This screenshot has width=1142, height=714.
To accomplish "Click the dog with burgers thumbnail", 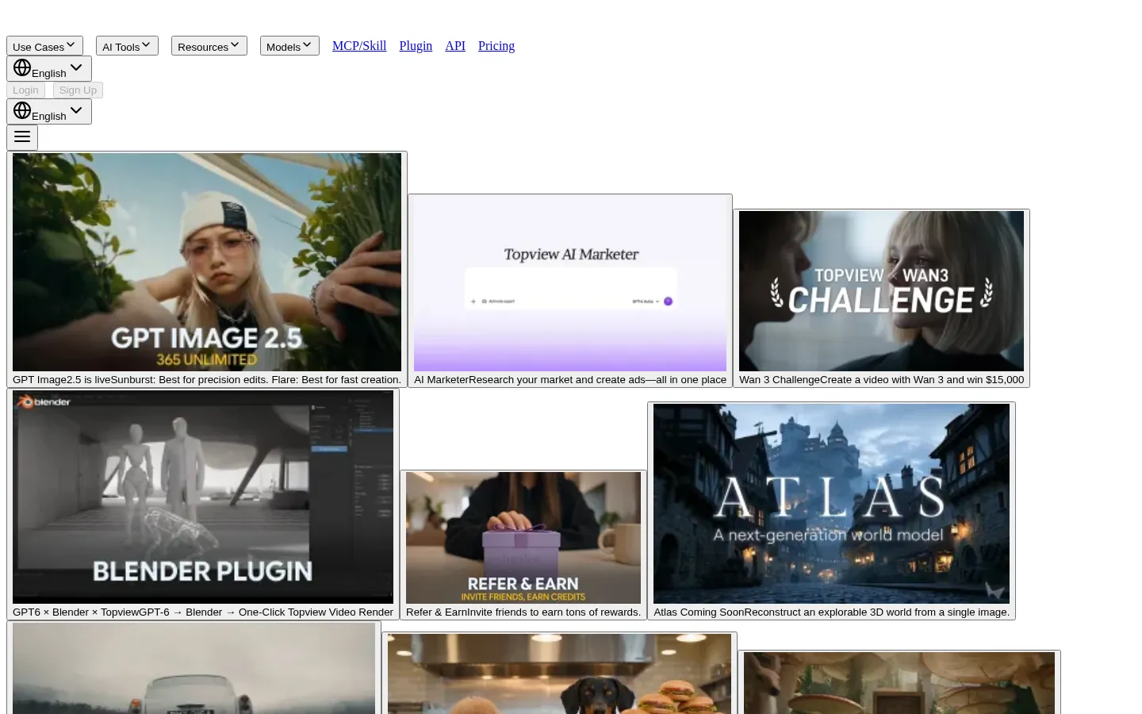I will (559, 674).
